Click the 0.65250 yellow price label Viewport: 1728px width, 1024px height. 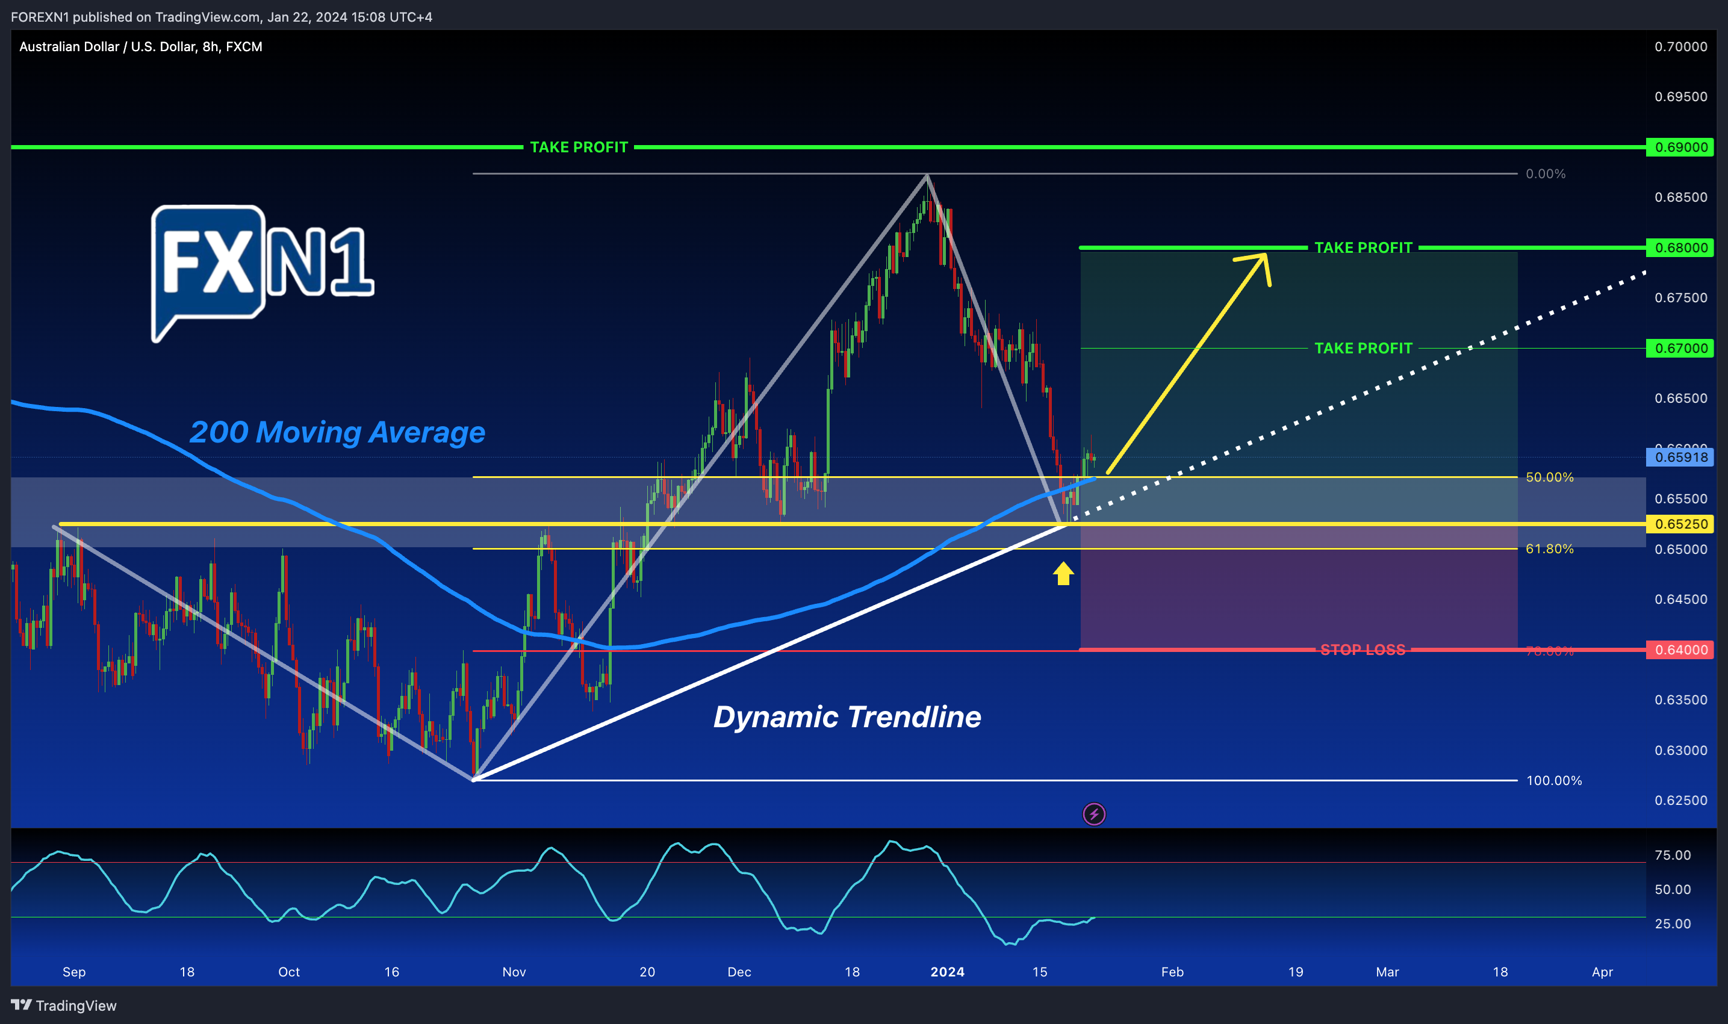[1680, 524]
